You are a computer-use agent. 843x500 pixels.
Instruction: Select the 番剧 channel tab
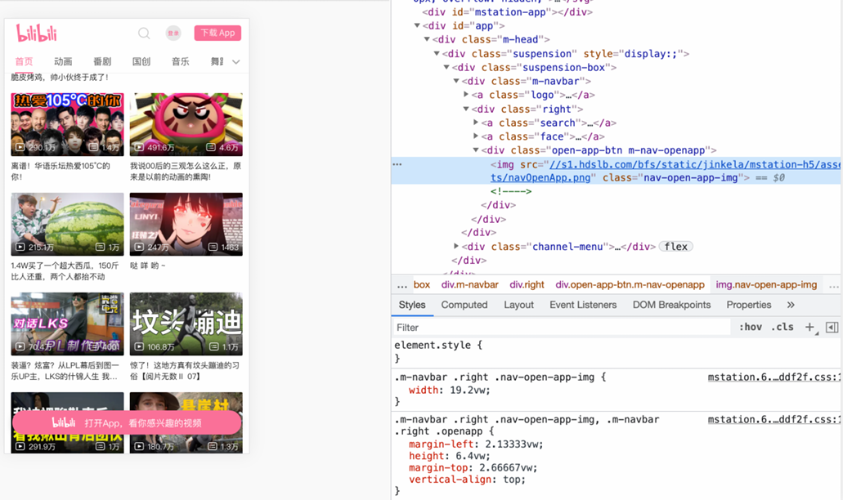click(102, 61)
